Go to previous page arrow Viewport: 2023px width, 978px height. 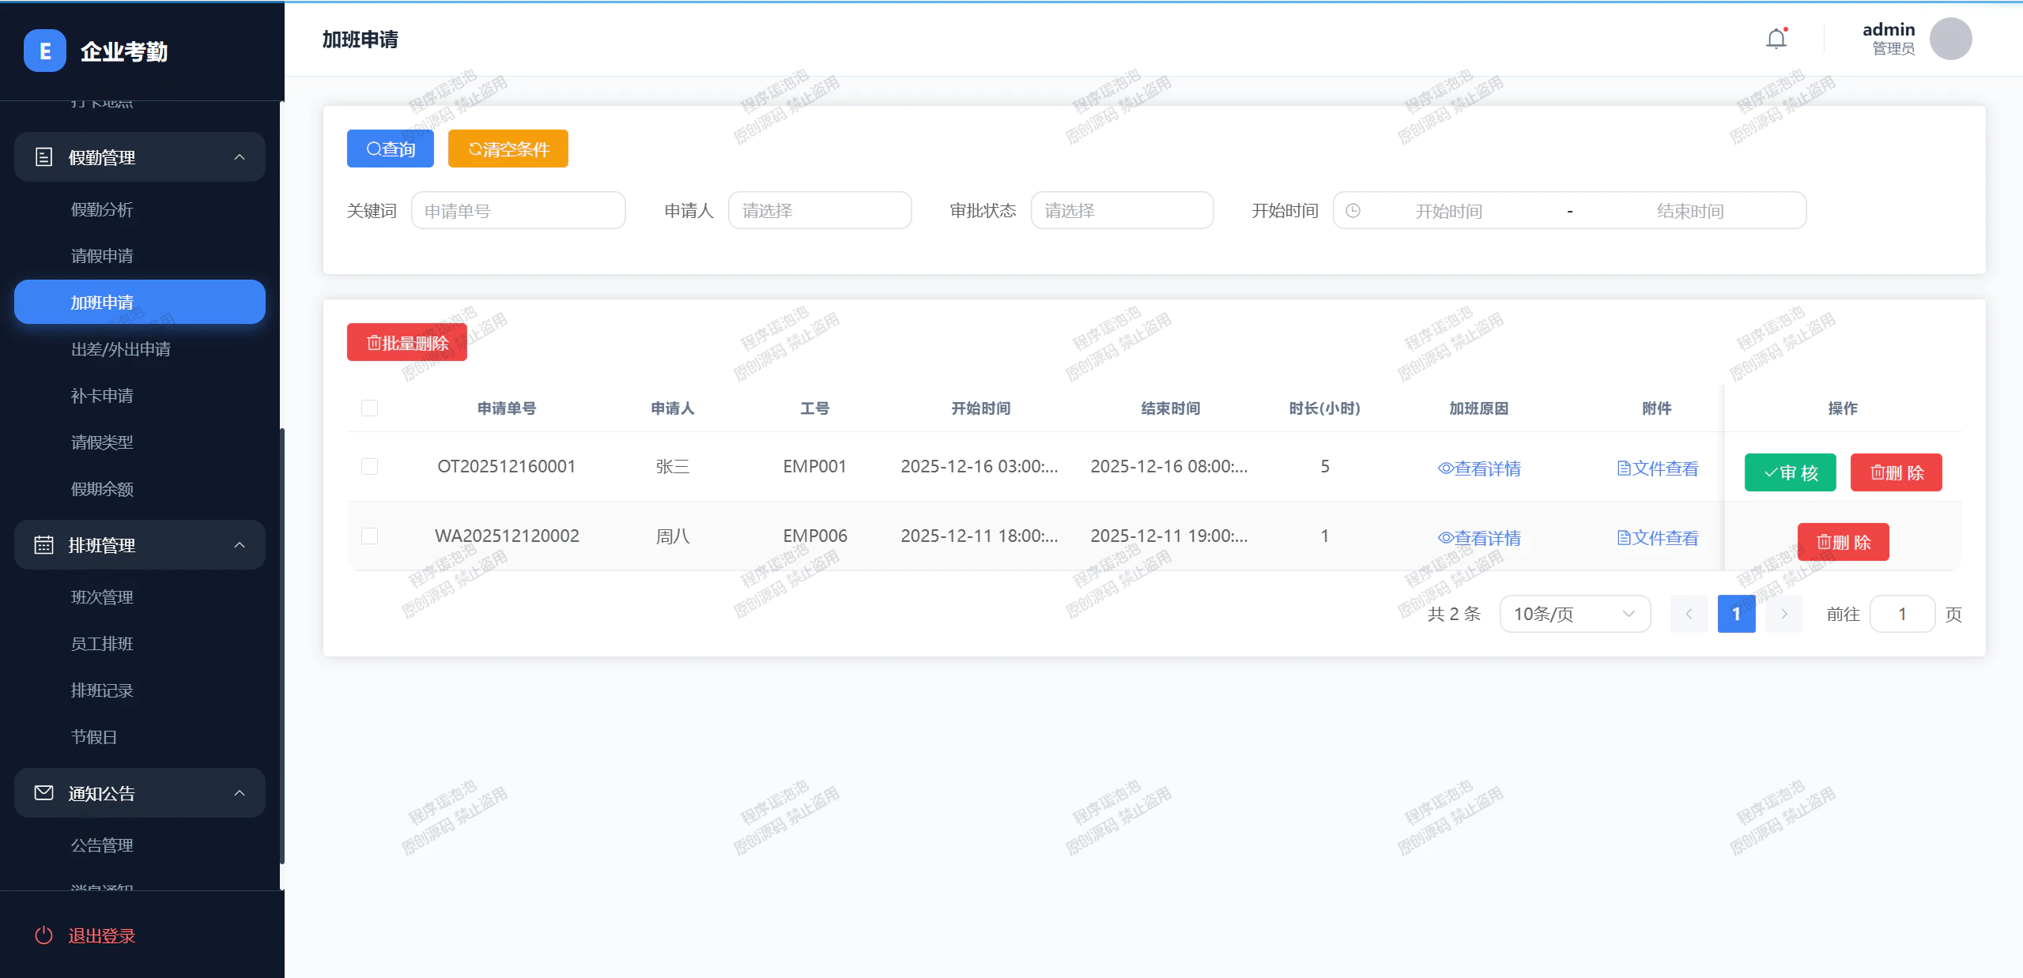click(x=1689, y=614)
